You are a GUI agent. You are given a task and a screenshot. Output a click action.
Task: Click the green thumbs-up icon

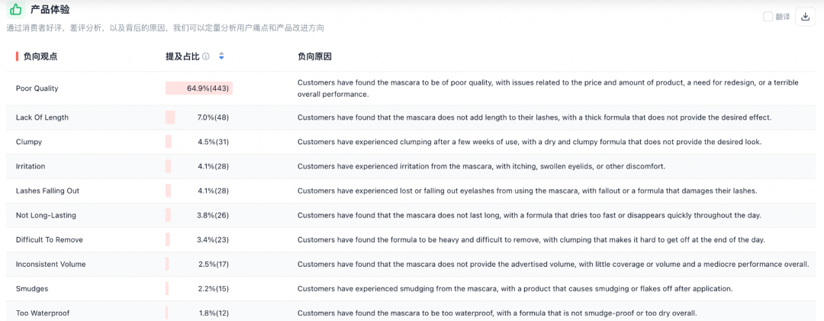[x=15, y=10]
